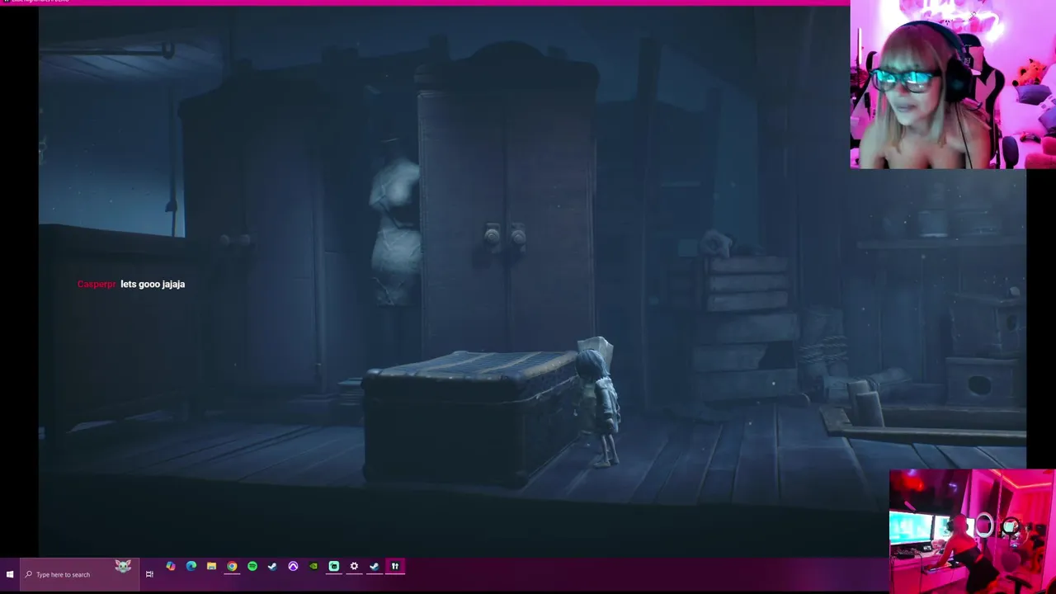Open Microsoft Edge from the taskbar

[x=191, y=566]
